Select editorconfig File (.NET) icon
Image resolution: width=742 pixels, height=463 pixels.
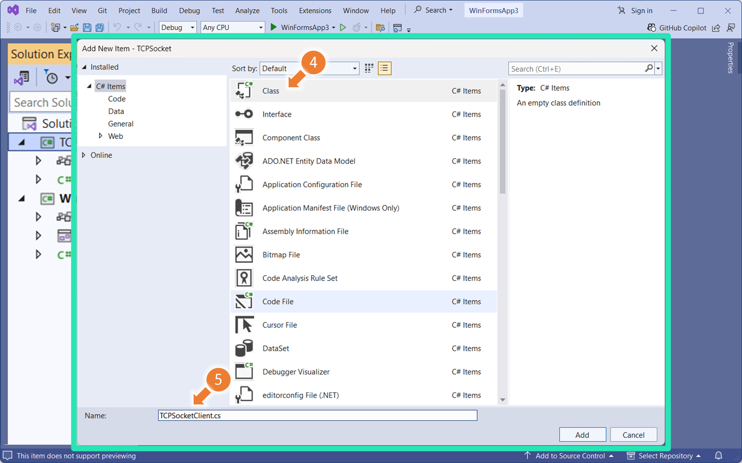tap(244, 395)
